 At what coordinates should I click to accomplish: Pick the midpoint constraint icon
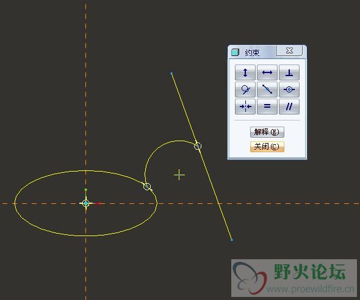point(267,89)
